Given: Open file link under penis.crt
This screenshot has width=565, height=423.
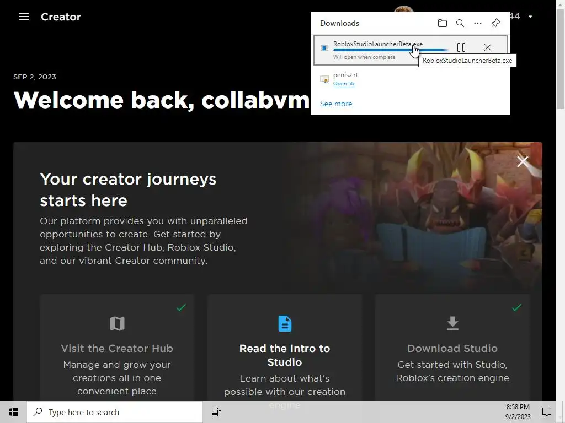Looking at the screenshot, I should (x=344, y=84).
